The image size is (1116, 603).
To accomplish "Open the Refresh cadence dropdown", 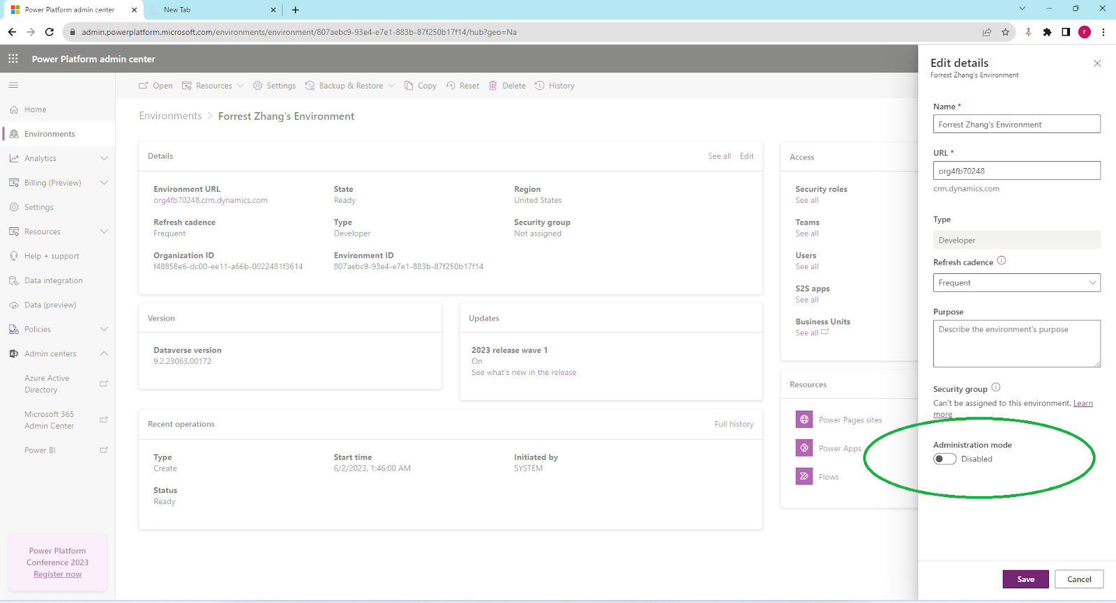I will pos(1017,282).
